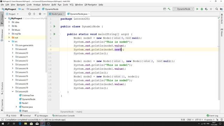
Task: Expand the com.game.tetris package
Action: 13,45
